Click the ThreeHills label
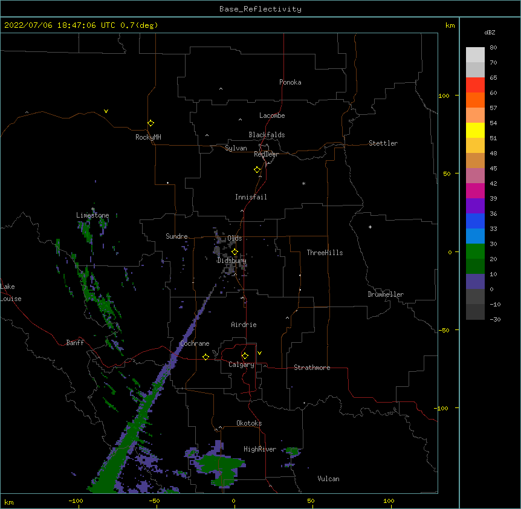The image size is (521, 509). coord(325,253)
